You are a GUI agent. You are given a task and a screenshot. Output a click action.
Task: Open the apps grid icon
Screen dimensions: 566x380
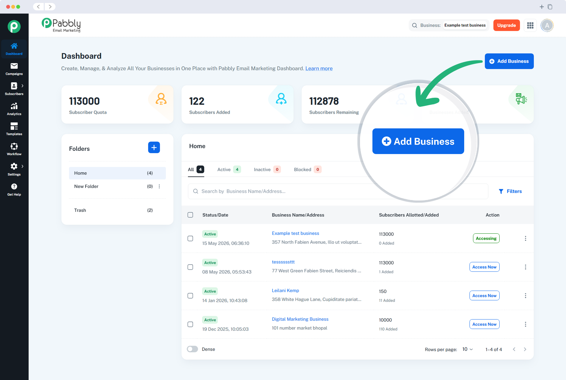tap(530, 25)
